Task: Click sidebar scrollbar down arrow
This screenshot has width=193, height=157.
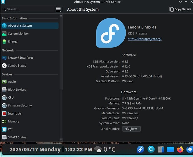Action: (x=61, y=140)
